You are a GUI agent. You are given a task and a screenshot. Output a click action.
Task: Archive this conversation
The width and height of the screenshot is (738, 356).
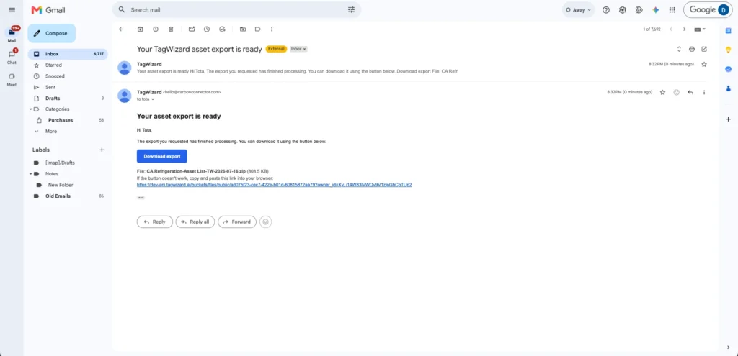pyautogui.click(x=141, y=29)
